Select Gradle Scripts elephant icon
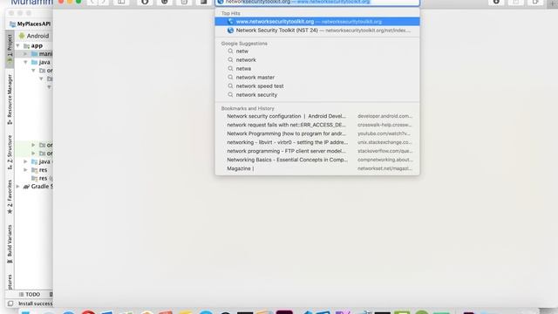Image resolution: width=558 pixels, height=314 pixels. (x=26, y=187)
